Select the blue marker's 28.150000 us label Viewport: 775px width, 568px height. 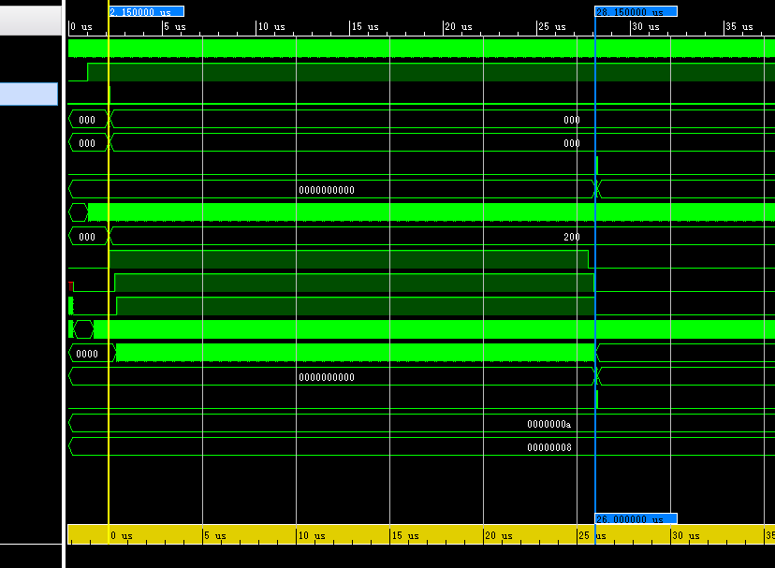click(x=636, y=11)
